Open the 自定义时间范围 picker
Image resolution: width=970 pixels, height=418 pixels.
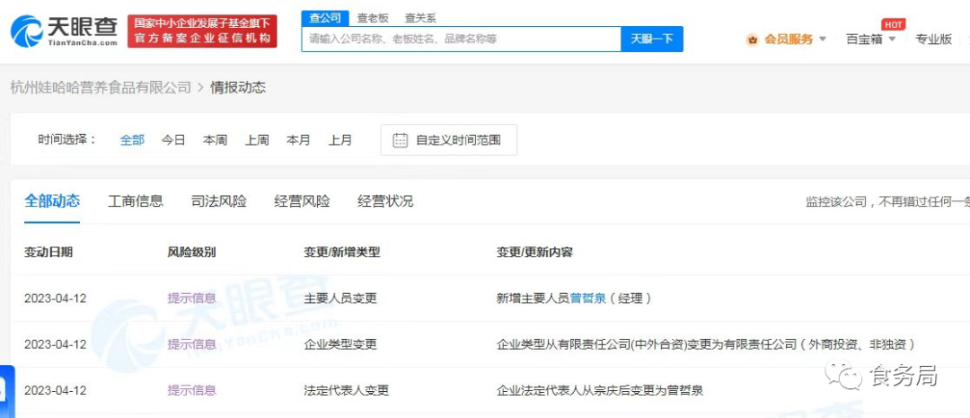point(448,140)
